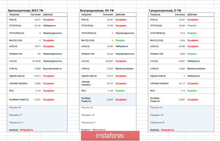Click Williams %R value -83,254
This screenshot has width=220, height=141.
[x=110, y=54]
